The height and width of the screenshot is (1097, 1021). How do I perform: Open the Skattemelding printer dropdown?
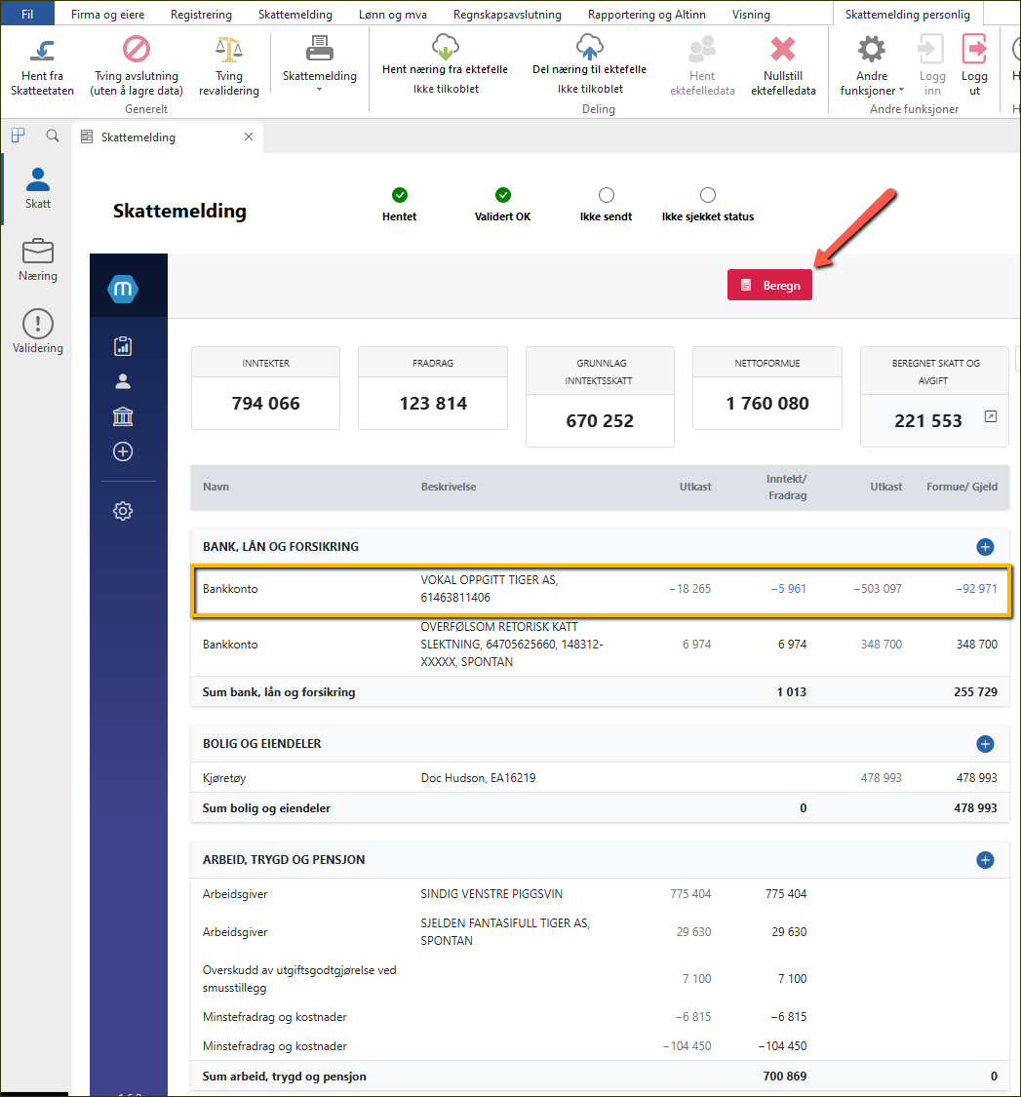[319, 64]
